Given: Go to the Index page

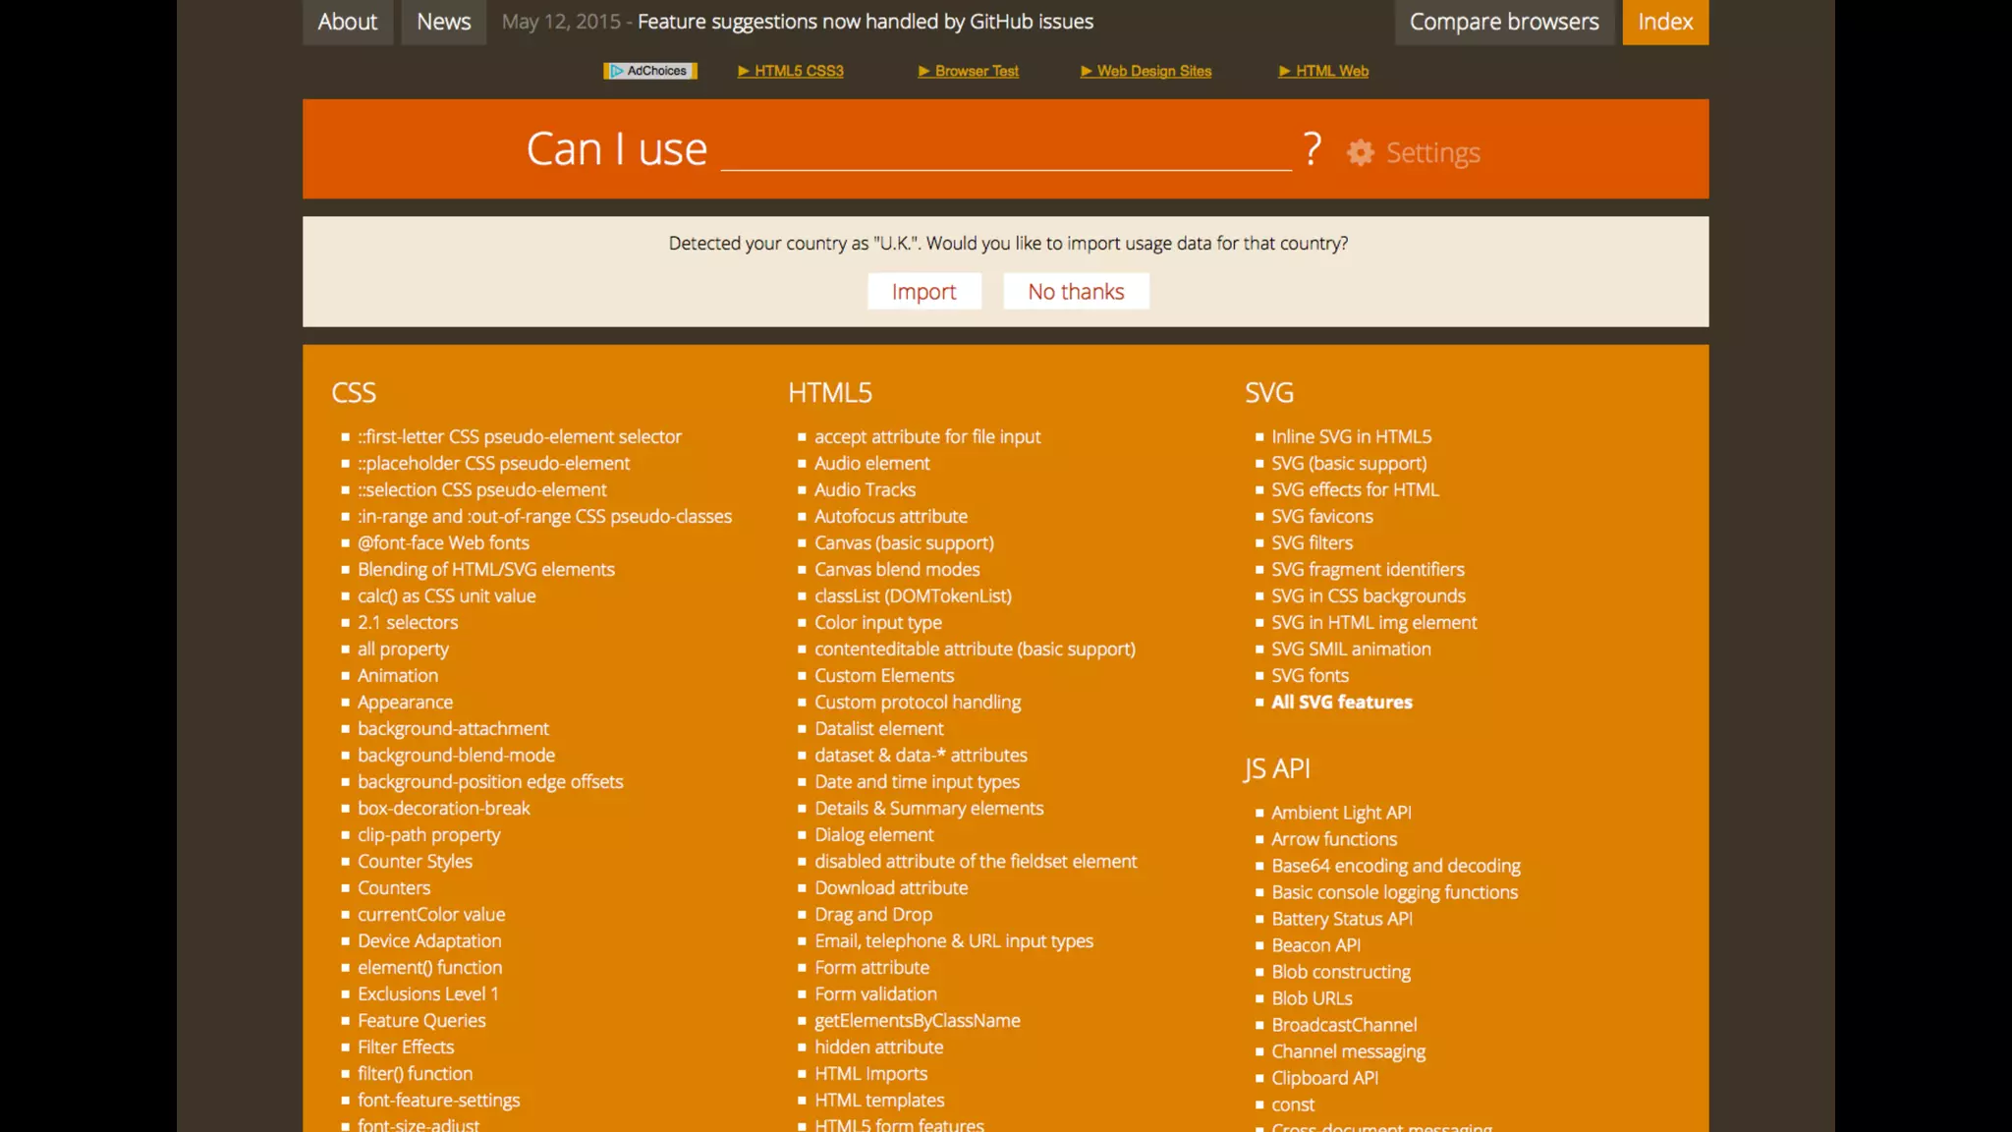Looking at the screenshot, I should [x=1664, y=22].
